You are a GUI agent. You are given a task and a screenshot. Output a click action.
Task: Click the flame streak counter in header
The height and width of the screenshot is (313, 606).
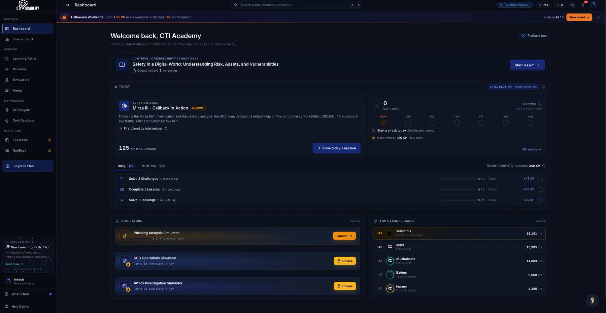pos(560,5)
